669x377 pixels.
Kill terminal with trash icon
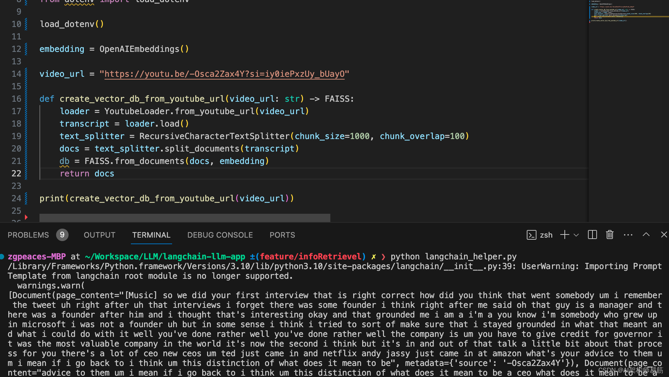(x=609, y=235)
